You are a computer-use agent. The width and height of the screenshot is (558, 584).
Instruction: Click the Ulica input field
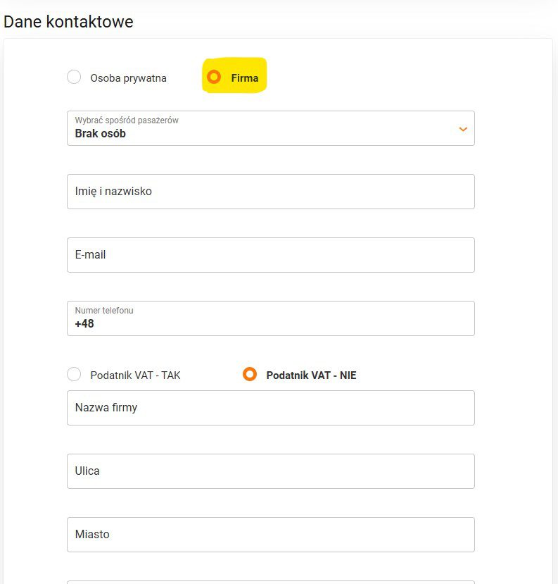pyautogui.click(x=270, y=471)
